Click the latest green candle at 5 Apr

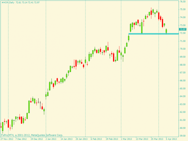click(x=166, y=31)
